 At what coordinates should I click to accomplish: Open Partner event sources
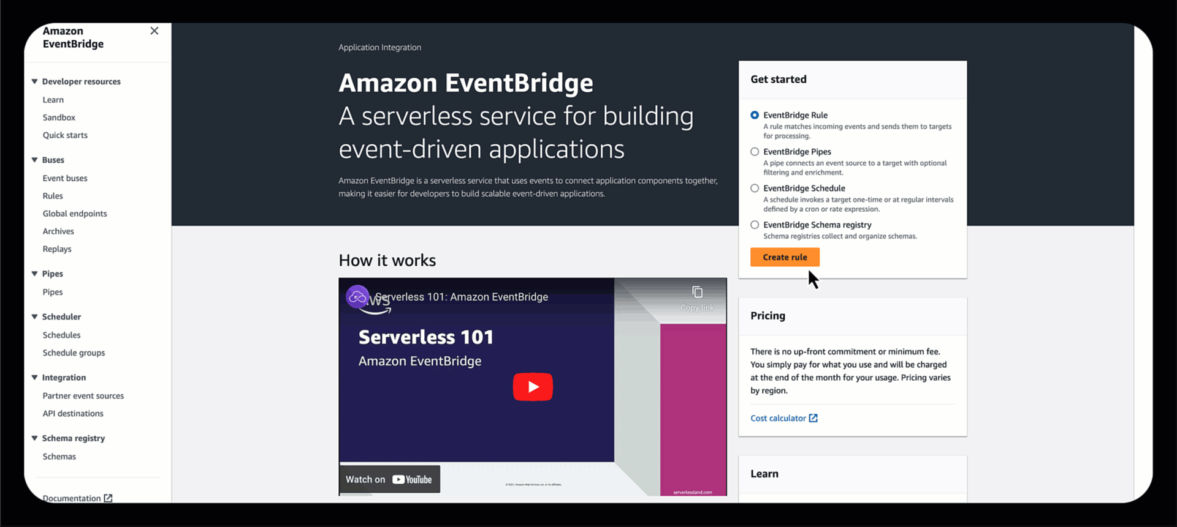pyautogui.click(x=83, y=396)
